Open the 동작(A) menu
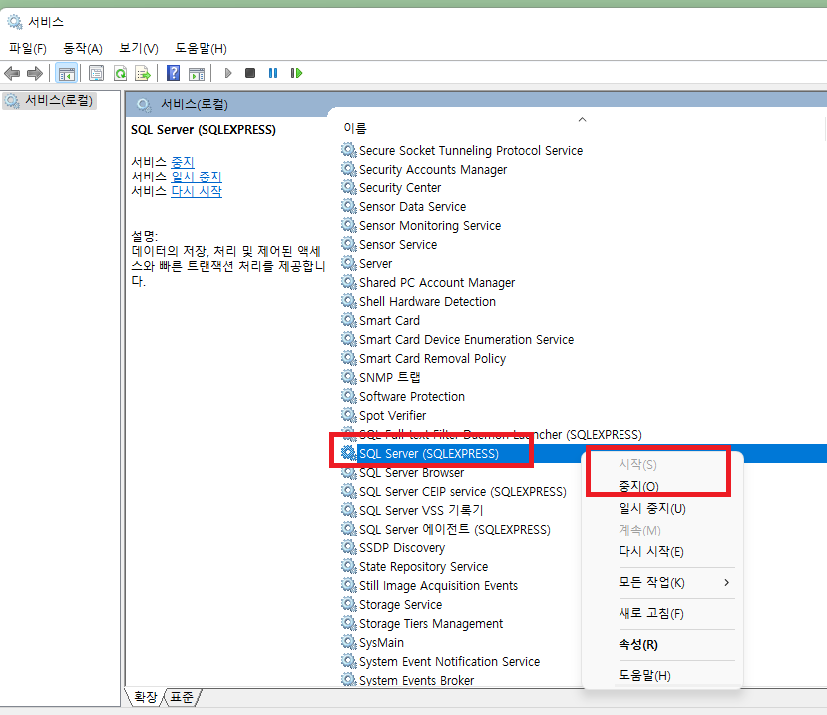The width and height of the screenshot is (827, 715). (82, 49)
